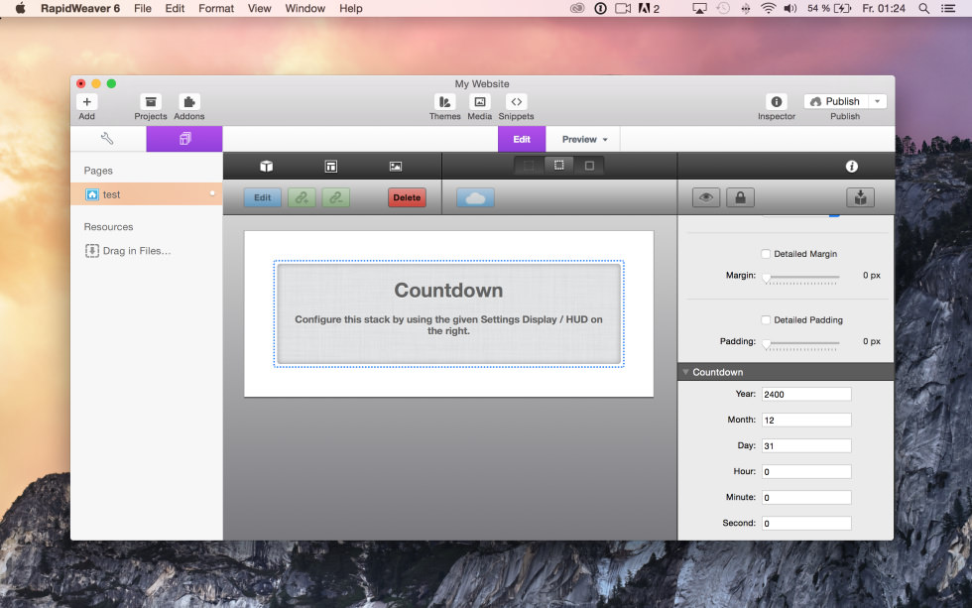Select the purple pages sidebar tab

click(184, 139)
